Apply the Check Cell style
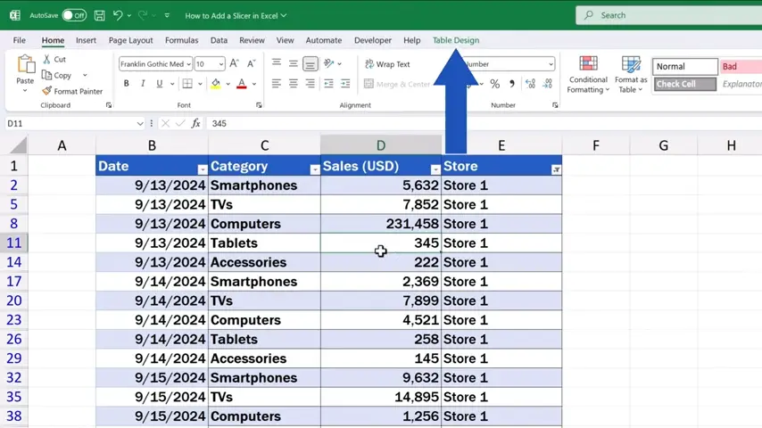 (x=685, y=84)
